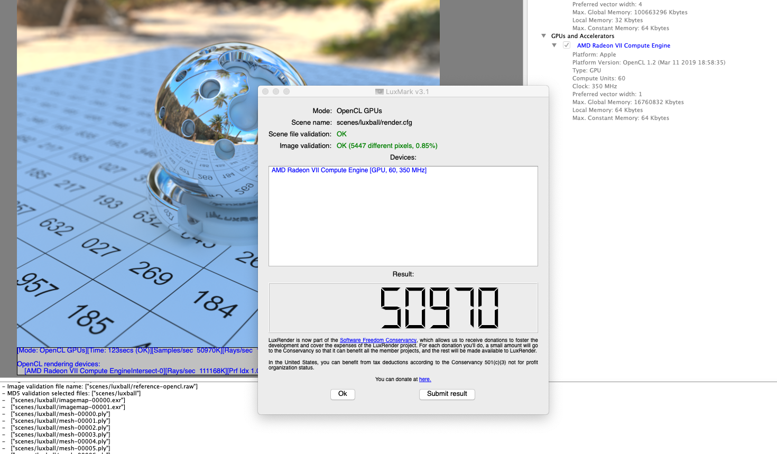Image resolution: width=777 pixels, height=454 pixels.
Task: Select the device entry in the Devices list
Action: (349, 170)
